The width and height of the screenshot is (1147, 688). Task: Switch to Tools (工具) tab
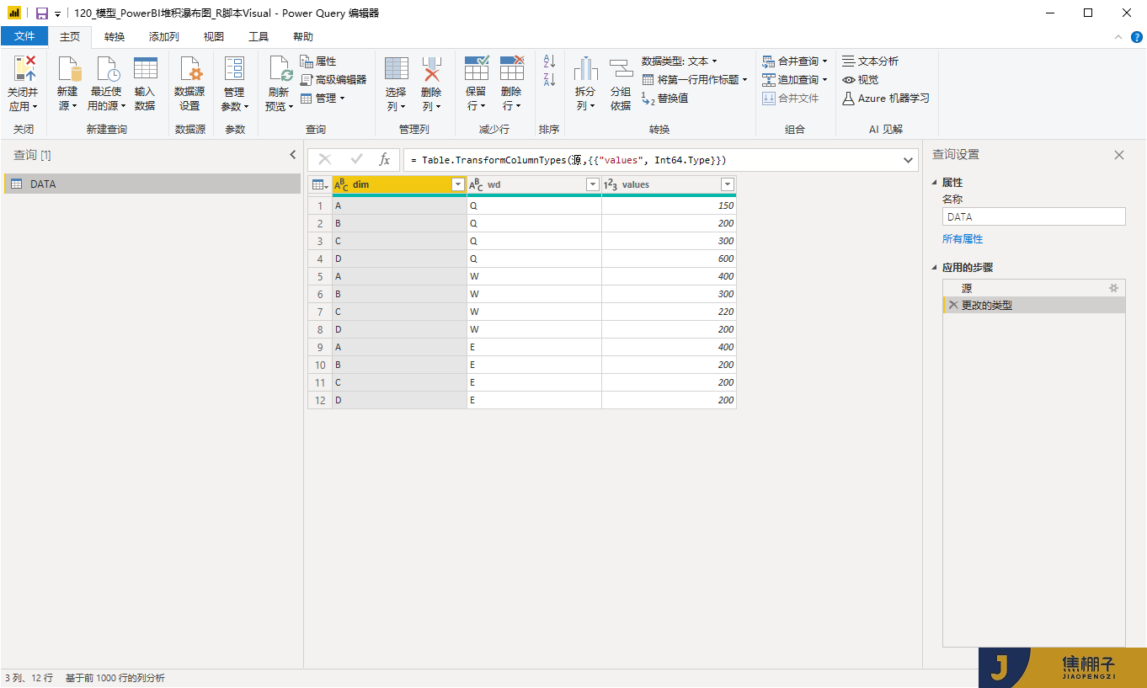coord(259,37)
